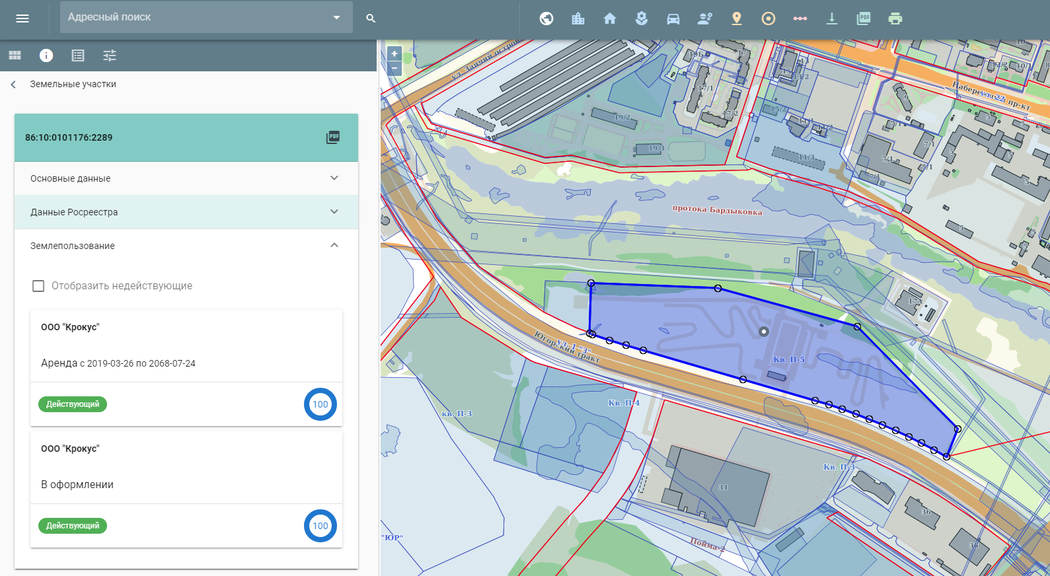Open the hamburger main menu
Viewport: 1050px width, 576px height.
tap(22, 18)
